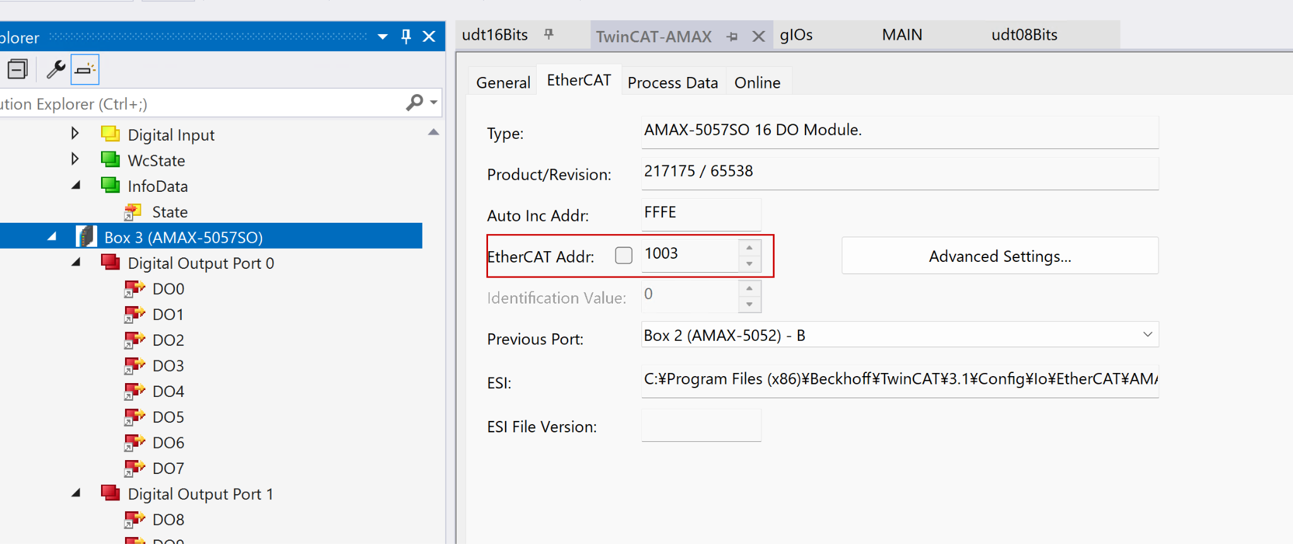Click the Advanced Settings button

coord(999,256)
